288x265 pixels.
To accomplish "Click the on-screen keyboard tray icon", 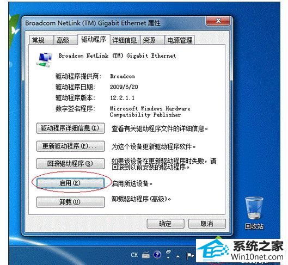I will point(146,255).
